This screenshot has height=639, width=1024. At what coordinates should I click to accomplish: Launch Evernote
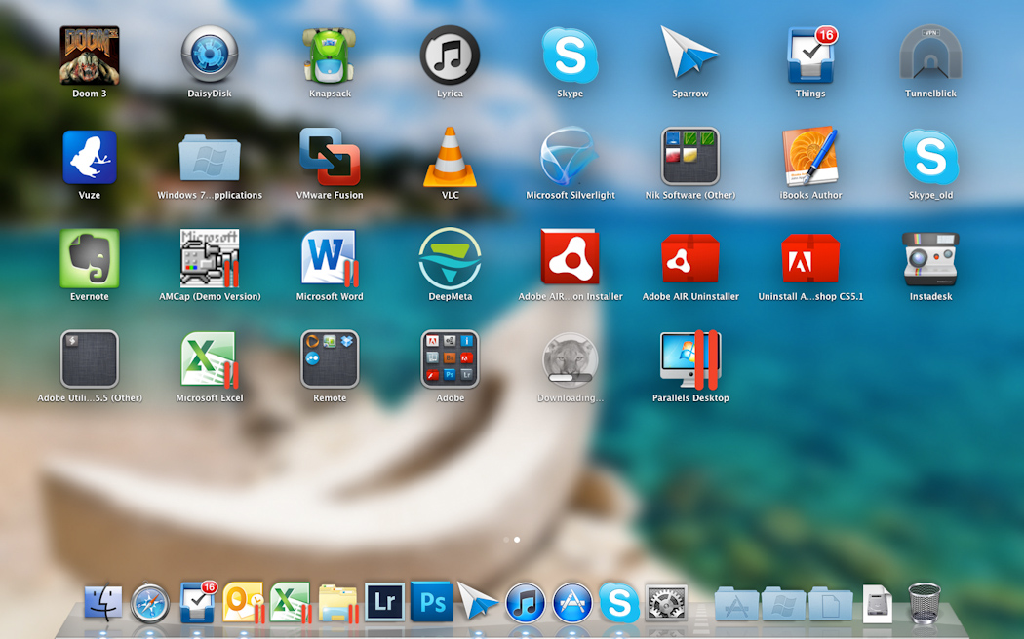pos(90,258)
